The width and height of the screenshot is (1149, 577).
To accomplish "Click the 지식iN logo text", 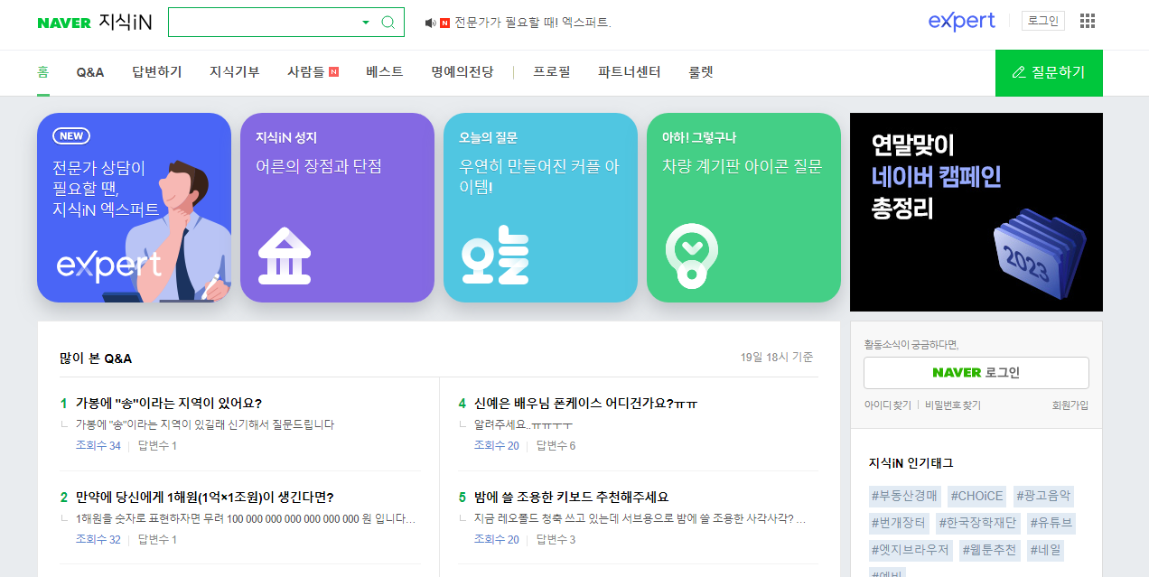I will click(x=126, y=23).
